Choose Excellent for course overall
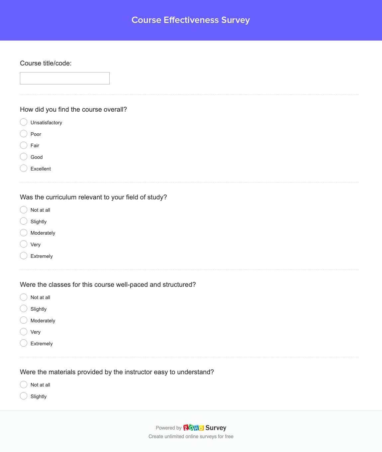 (x=24, y=168)
